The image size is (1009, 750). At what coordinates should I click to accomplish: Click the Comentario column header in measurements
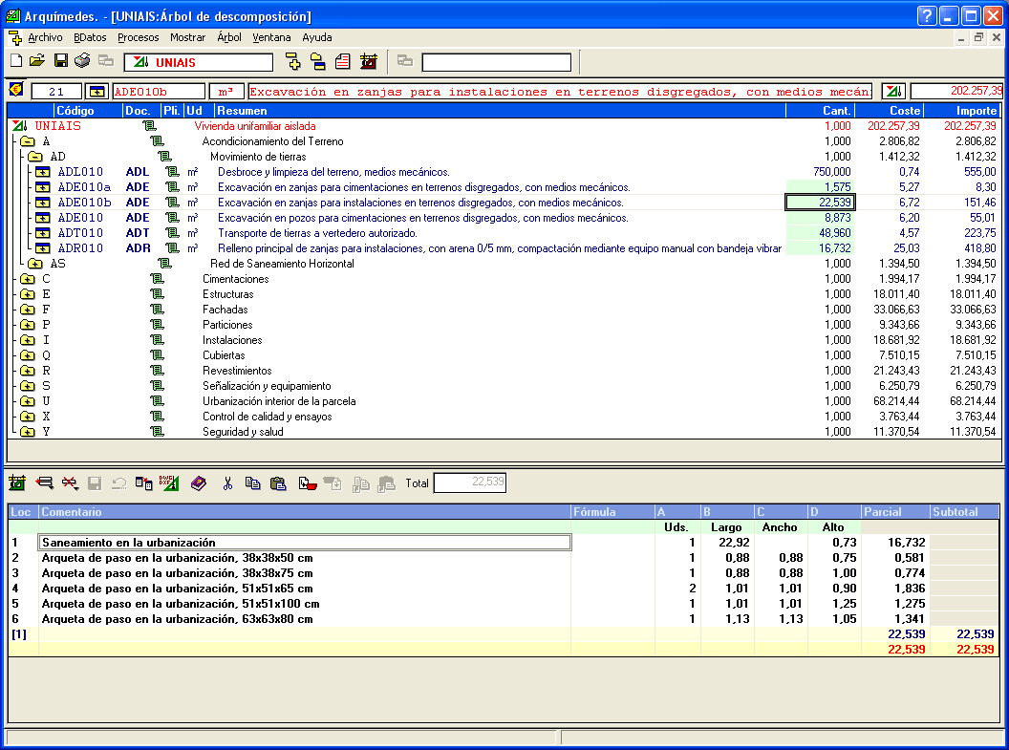click(x=305, y=512)
